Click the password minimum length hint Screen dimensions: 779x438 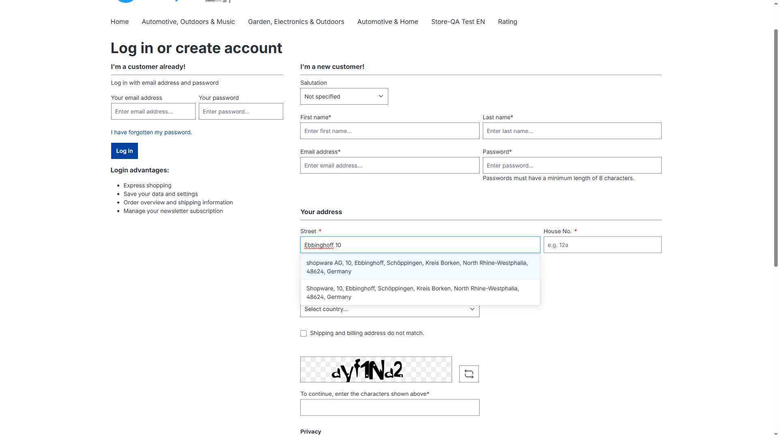coord(558,178)
